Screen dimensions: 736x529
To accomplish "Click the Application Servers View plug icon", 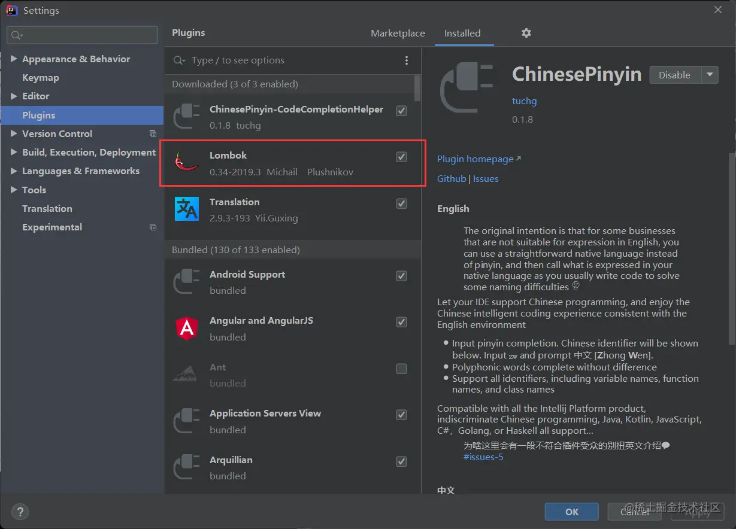I will point(186,421).
